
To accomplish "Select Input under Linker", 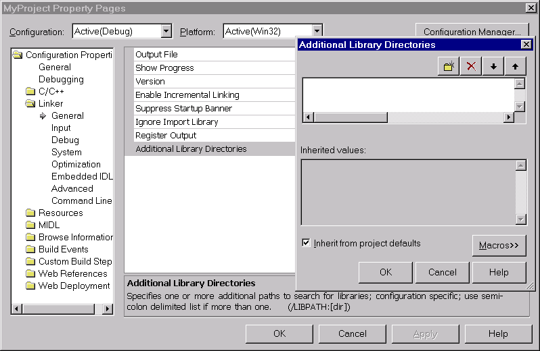I will 61,128.
